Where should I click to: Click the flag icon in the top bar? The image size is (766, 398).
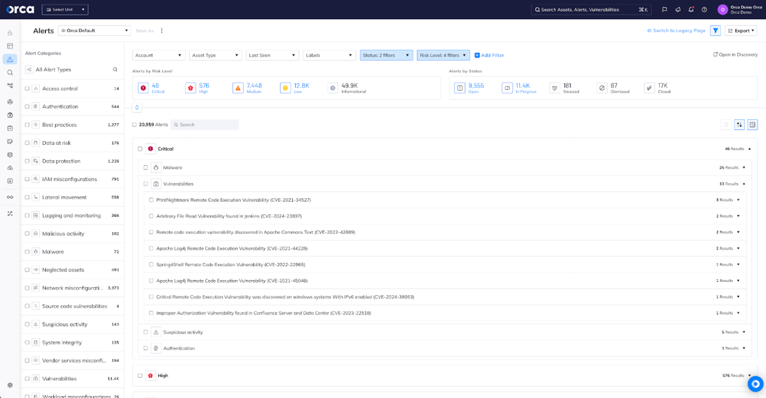coord(664,10)
